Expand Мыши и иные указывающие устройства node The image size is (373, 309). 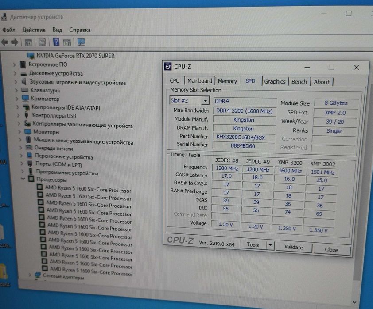pyautogui.click(x=20, y=140)
